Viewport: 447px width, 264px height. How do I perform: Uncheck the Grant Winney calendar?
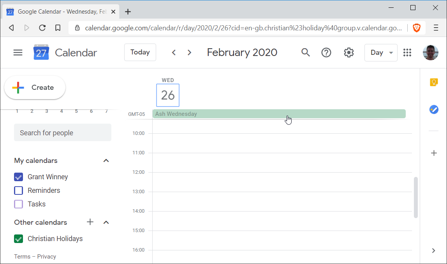point(19,177)
